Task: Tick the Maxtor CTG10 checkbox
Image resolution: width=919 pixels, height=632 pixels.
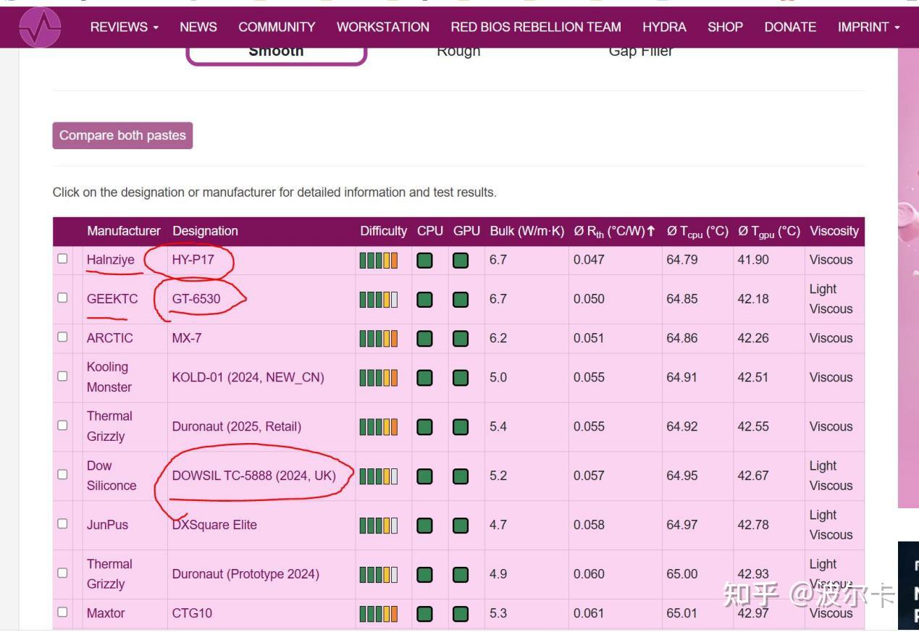Action: [62, 612]
